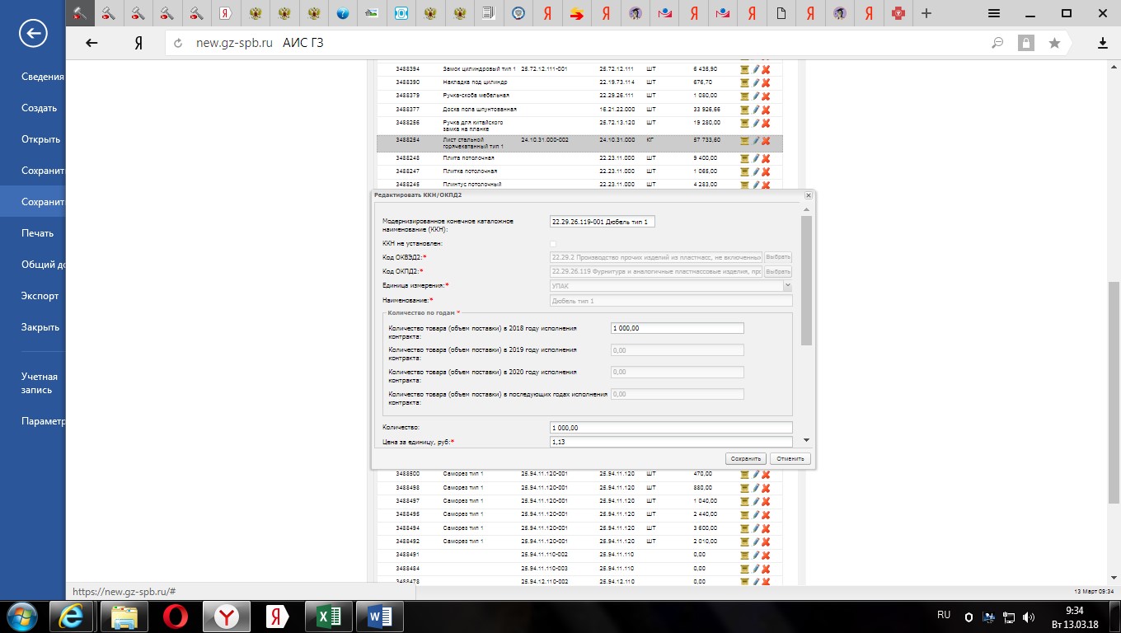Click cell text Замок цилиндровый тип 1
Viewport: 1121px width, 633px height.
479,69
